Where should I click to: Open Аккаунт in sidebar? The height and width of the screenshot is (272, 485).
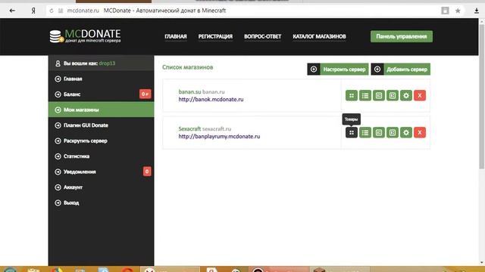pos(101,187)
